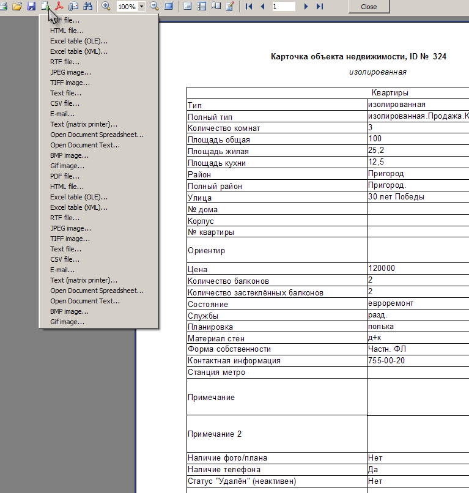Select the last 'Gif image...' menu entry

click(x=67, y=322)
